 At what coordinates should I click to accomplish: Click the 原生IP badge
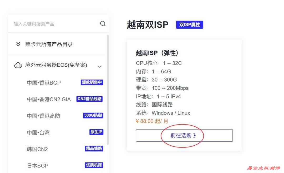(x=96, y=132)
